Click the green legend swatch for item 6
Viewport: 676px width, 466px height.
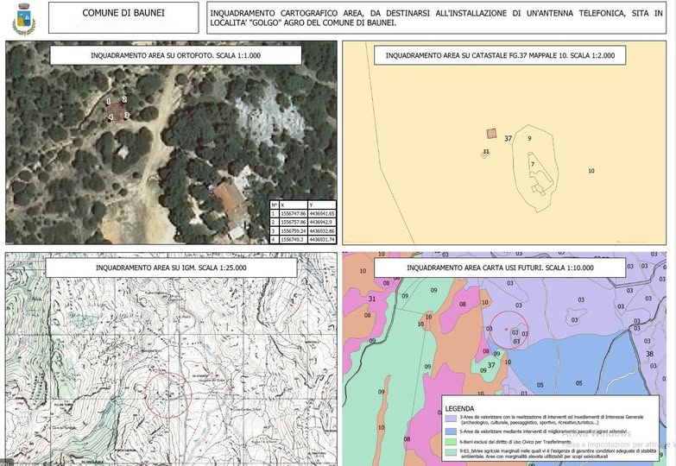coord(452,440)
